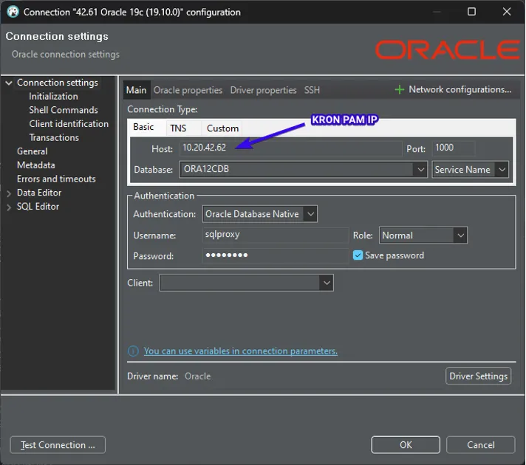Click the Host input field
The width and height of the screenshot is (526, 465).
290,148
